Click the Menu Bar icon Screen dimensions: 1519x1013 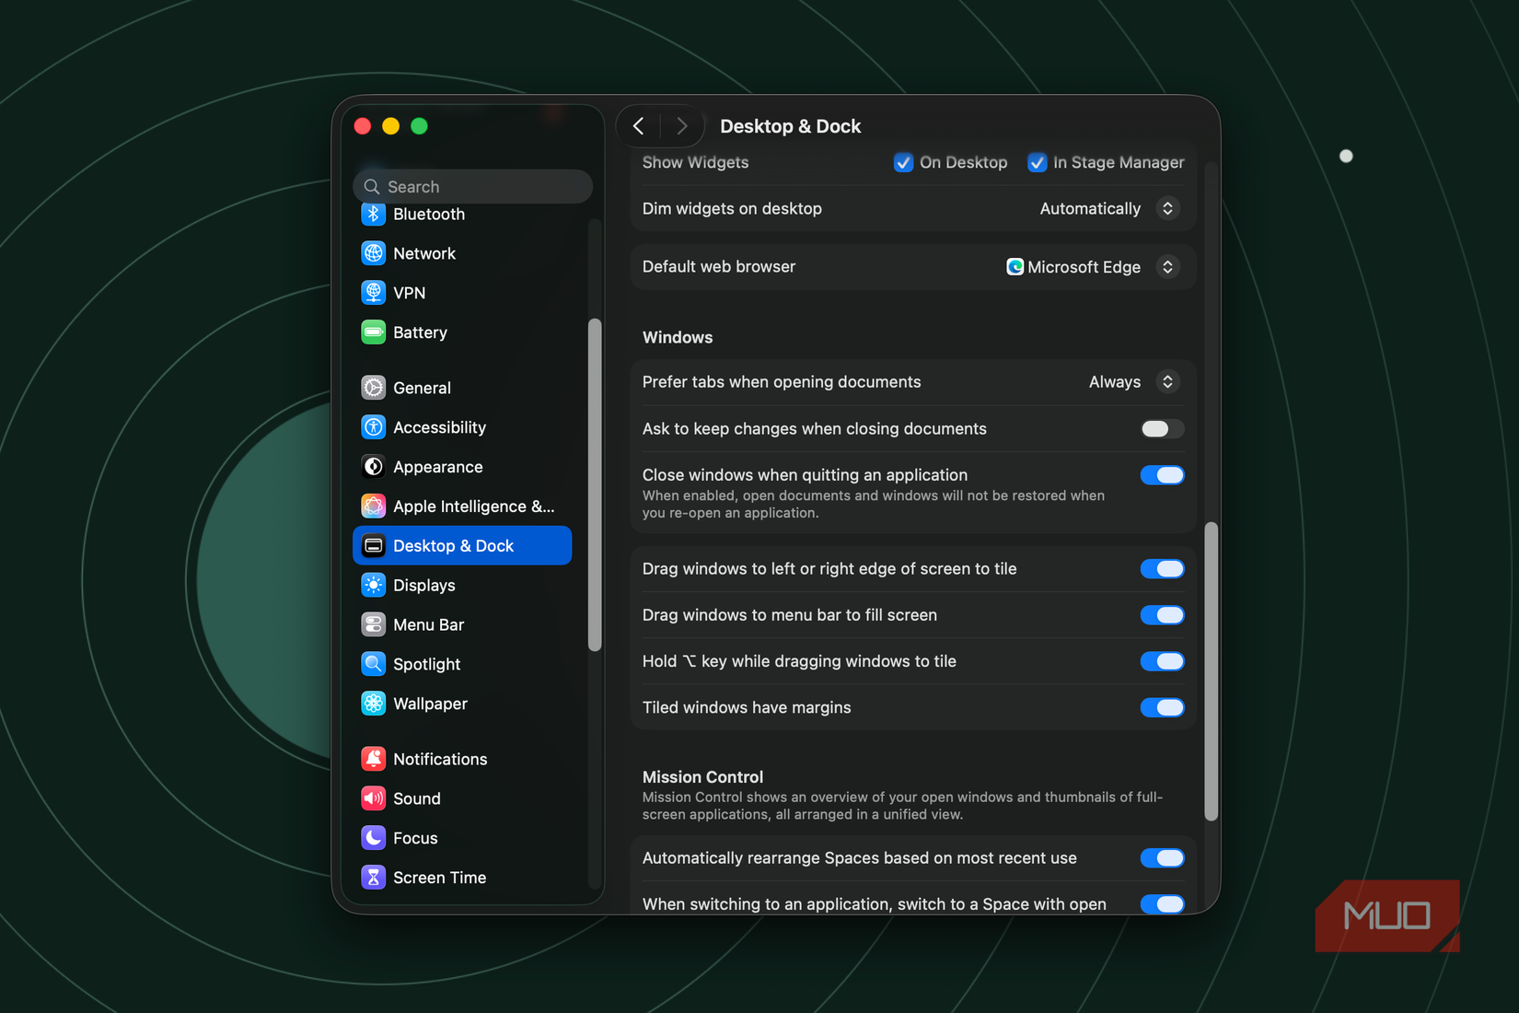coord(373,624)
